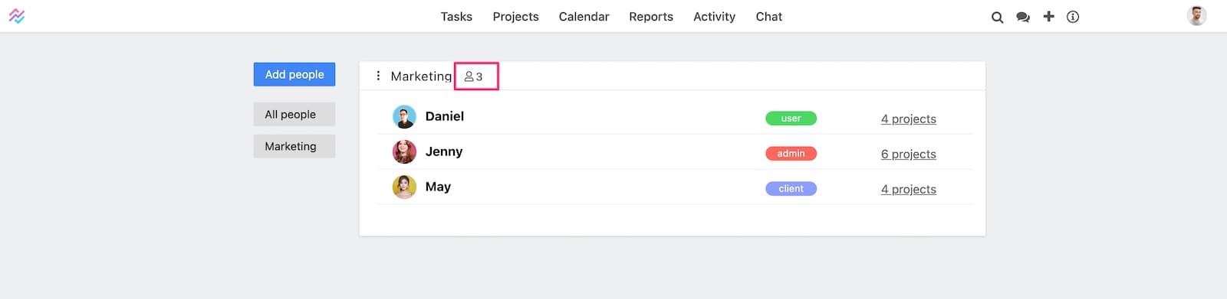Click Jenny's avatar picture
Image resolution: width=1227 pixels, height=299 pixels.
[404, 152]
